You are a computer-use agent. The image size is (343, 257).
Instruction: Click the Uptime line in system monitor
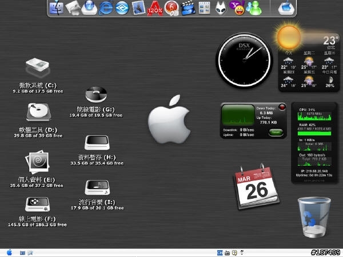pyautogui.click(x=314, y=175)
